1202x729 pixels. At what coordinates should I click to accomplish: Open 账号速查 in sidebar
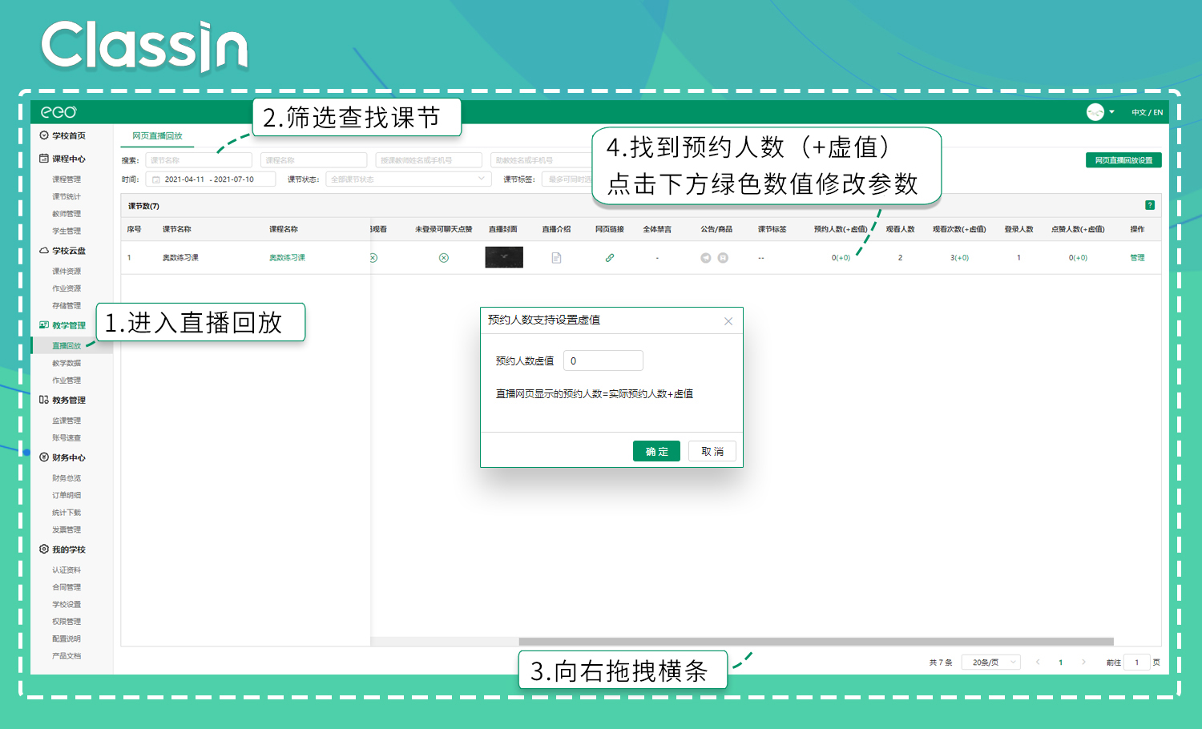coord(67,437)
